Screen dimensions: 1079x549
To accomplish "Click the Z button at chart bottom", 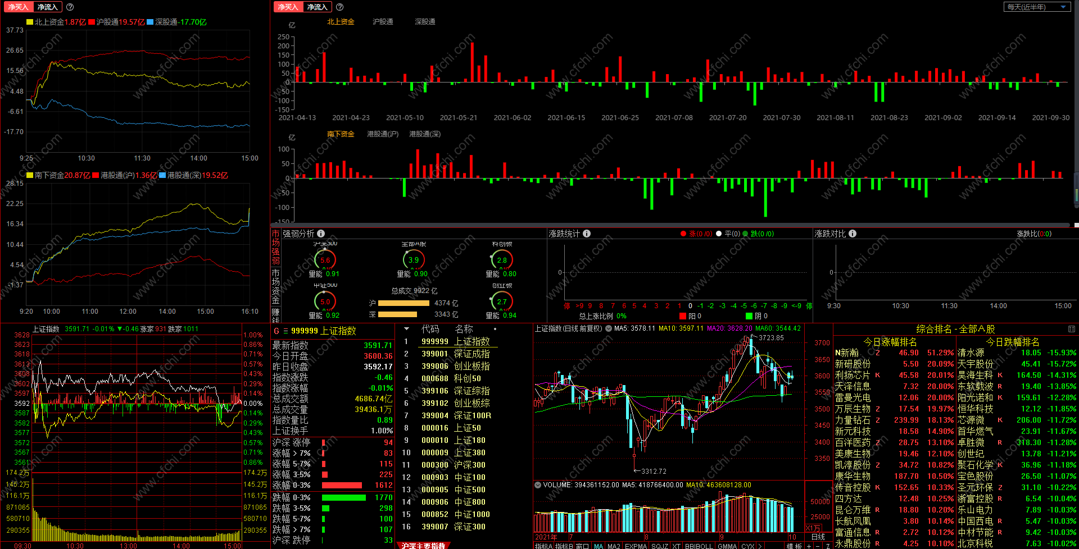I will pos(828,546).
